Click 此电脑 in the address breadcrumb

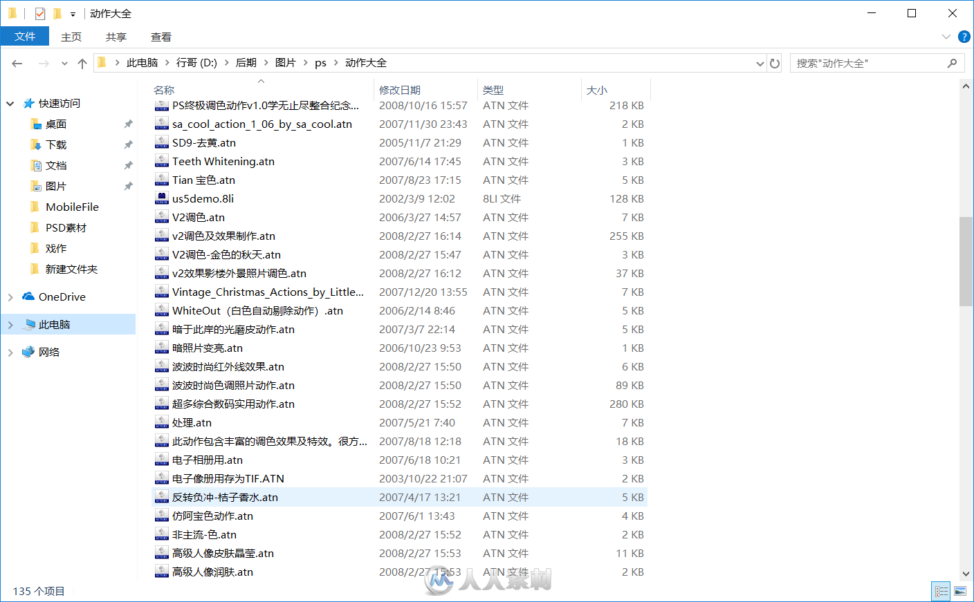142,63
